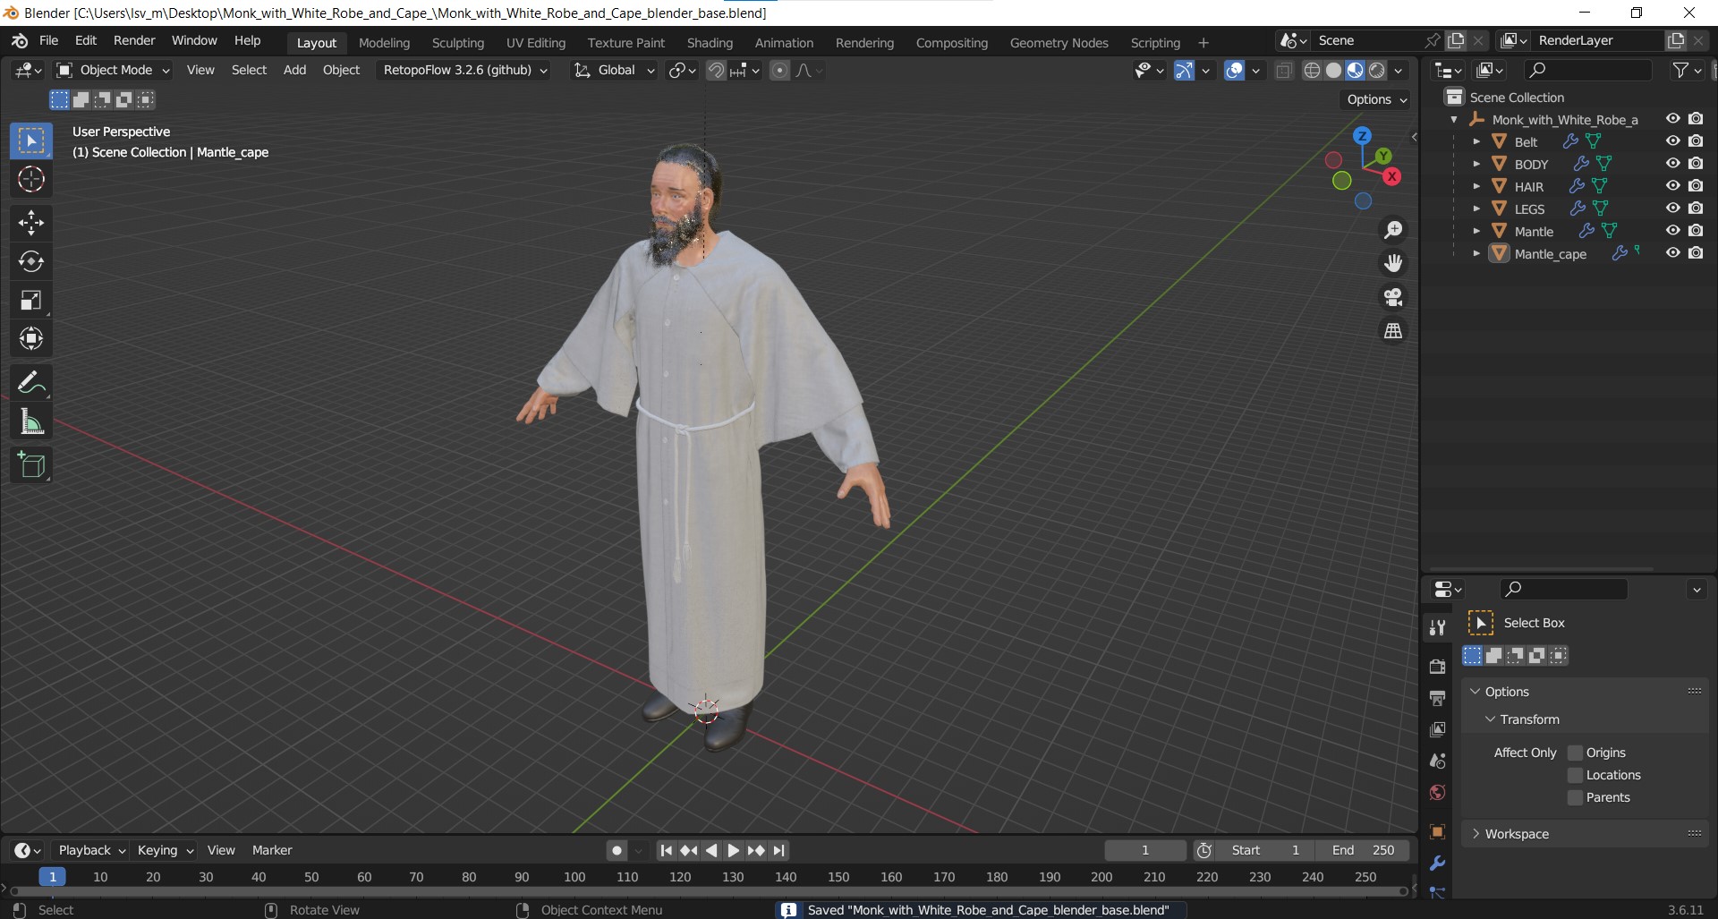The height and width of the screenshot is (919, 1718).
Task: Toggle snapping magnet in header
Action: (716, 71)
